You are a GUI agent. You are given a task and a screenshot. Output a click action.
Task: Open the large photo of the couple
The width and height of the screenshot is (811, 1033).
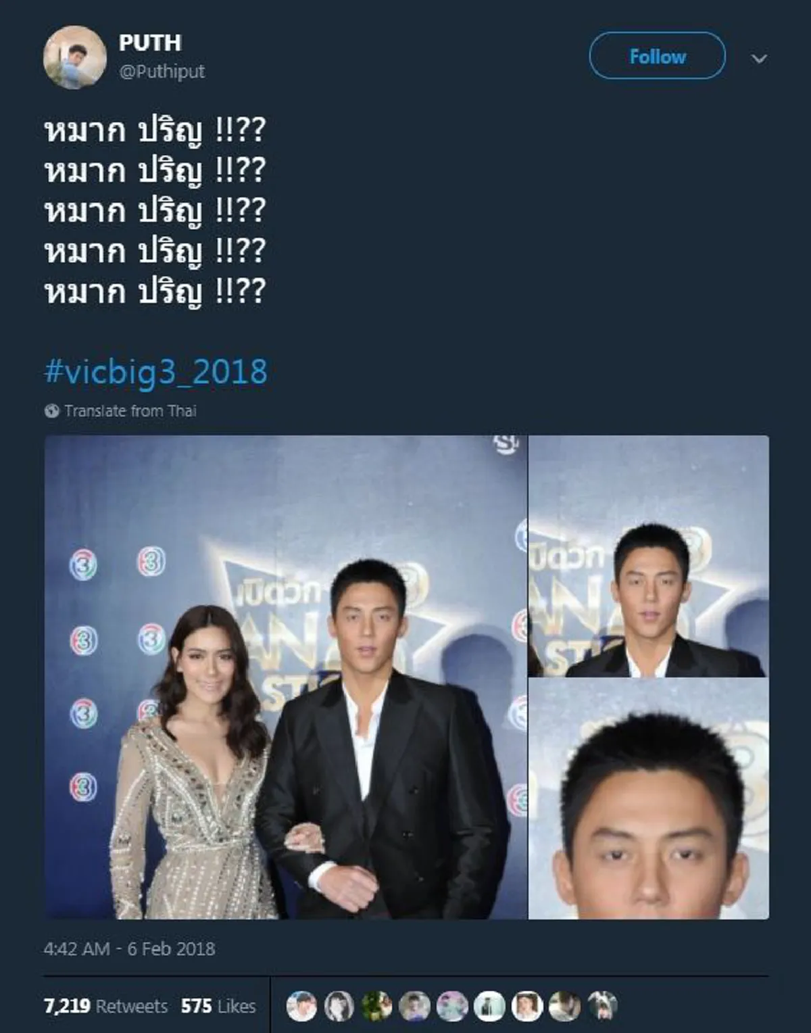286,677
